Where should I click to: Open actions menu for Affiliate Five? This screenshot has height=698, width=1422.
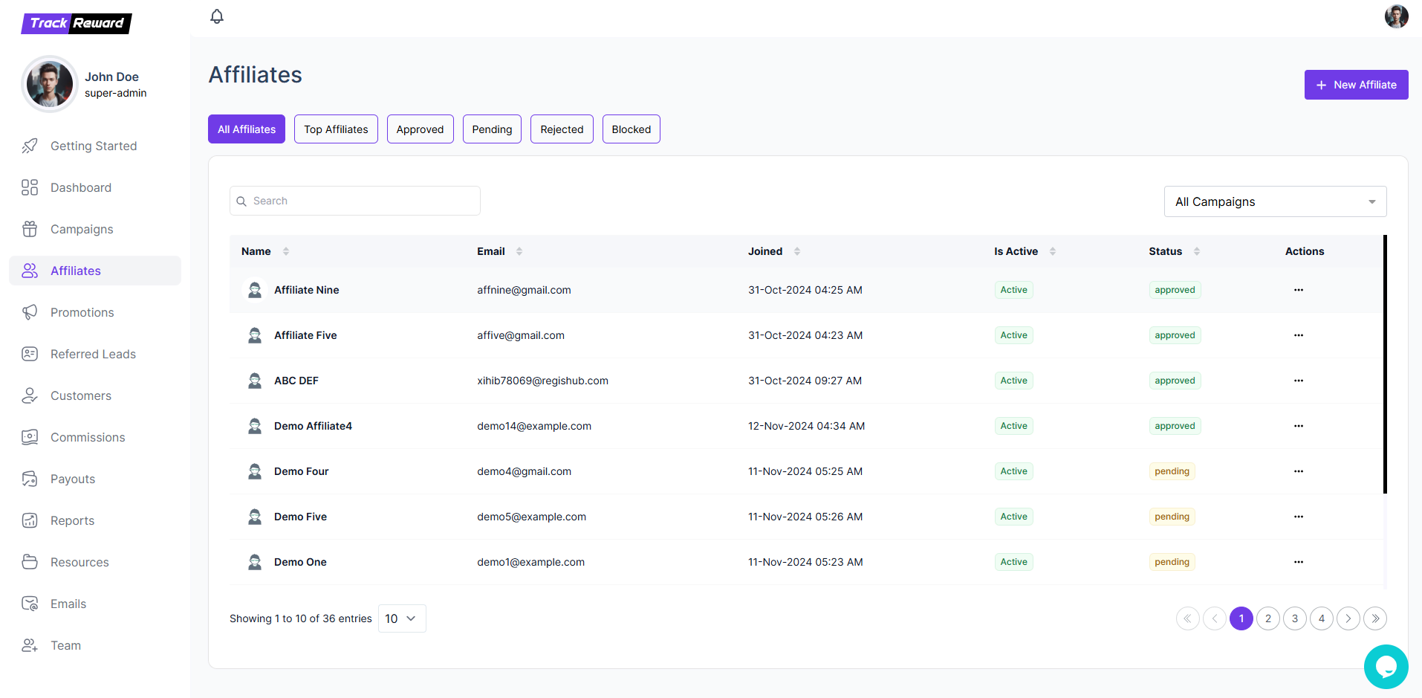point(1299,335)
